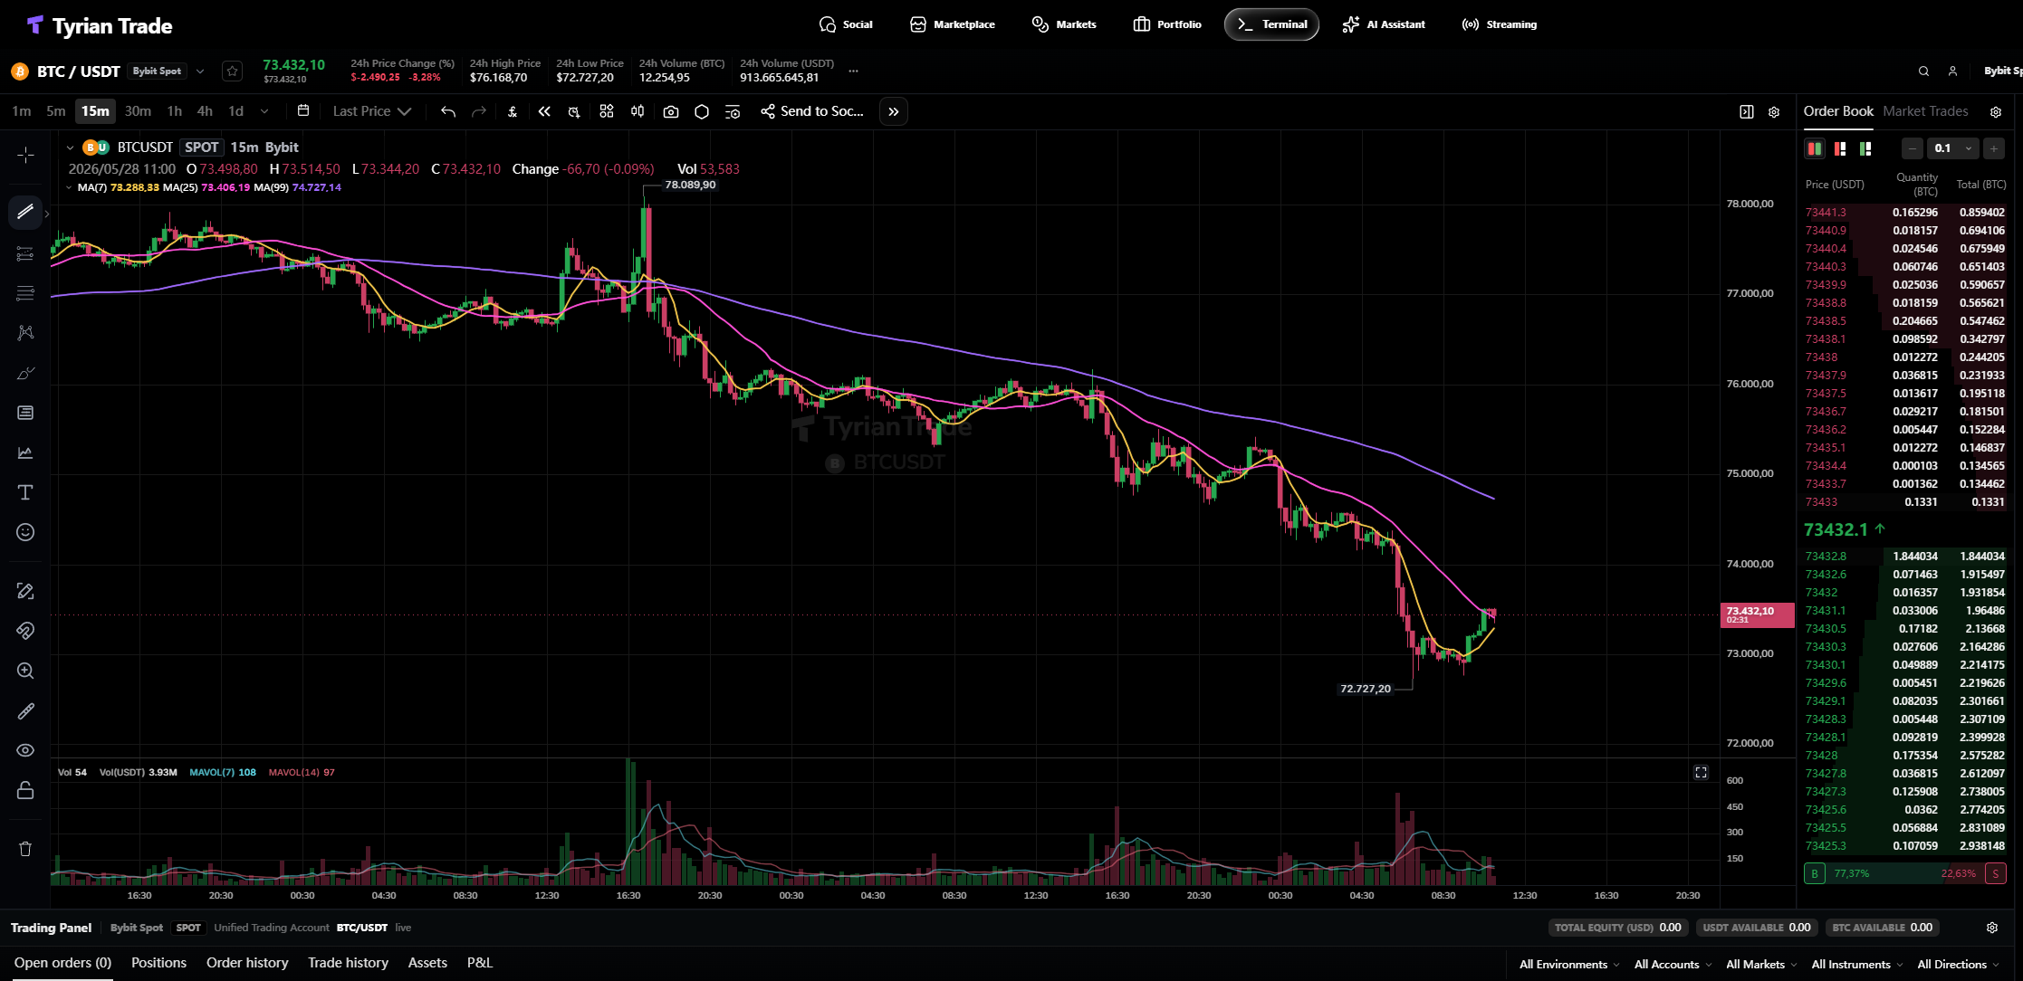The image size is (2023, 981).
Task: Select the crosshair cursor tool
Action: click(x=25, y=155)
